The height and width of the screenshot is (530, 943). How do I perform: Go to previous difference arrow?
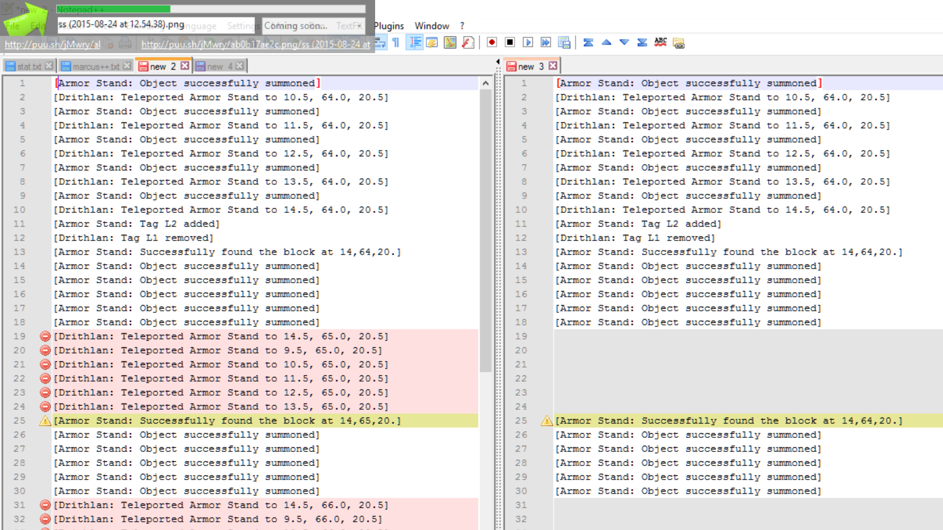point(606,43)
